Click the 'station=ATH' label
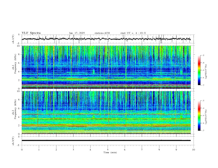218x168 pixels. tap(102, 33)
